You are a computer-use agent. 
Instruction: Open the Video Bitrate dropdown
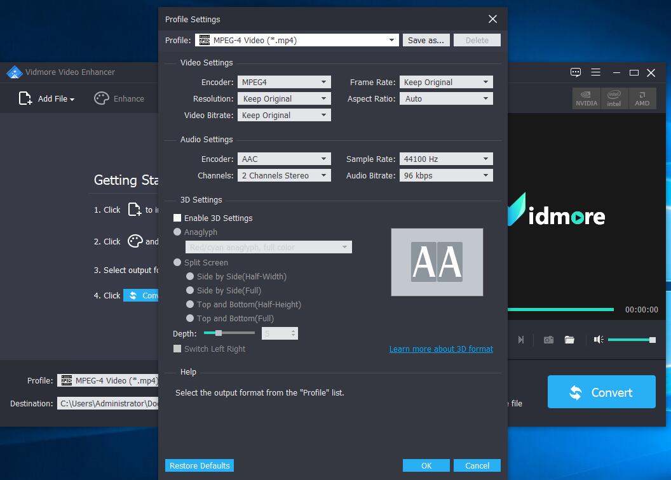pos(284,116)
